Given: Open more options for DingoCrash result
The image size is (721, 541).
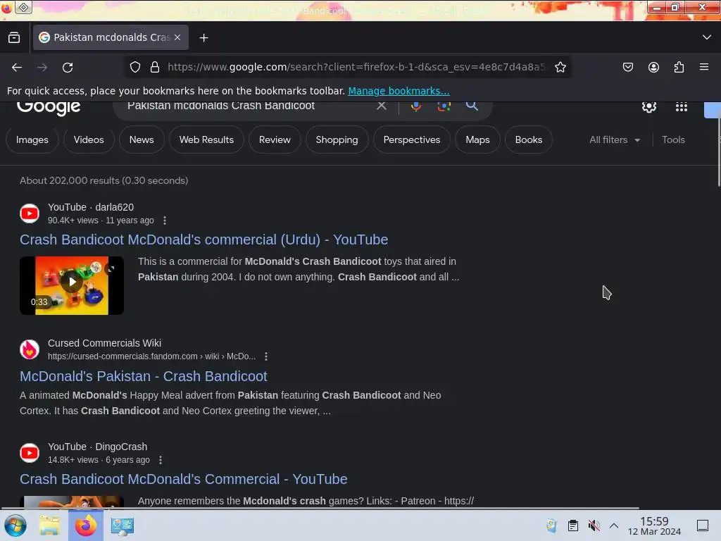Looking at the screenshot, I should 161,460.
